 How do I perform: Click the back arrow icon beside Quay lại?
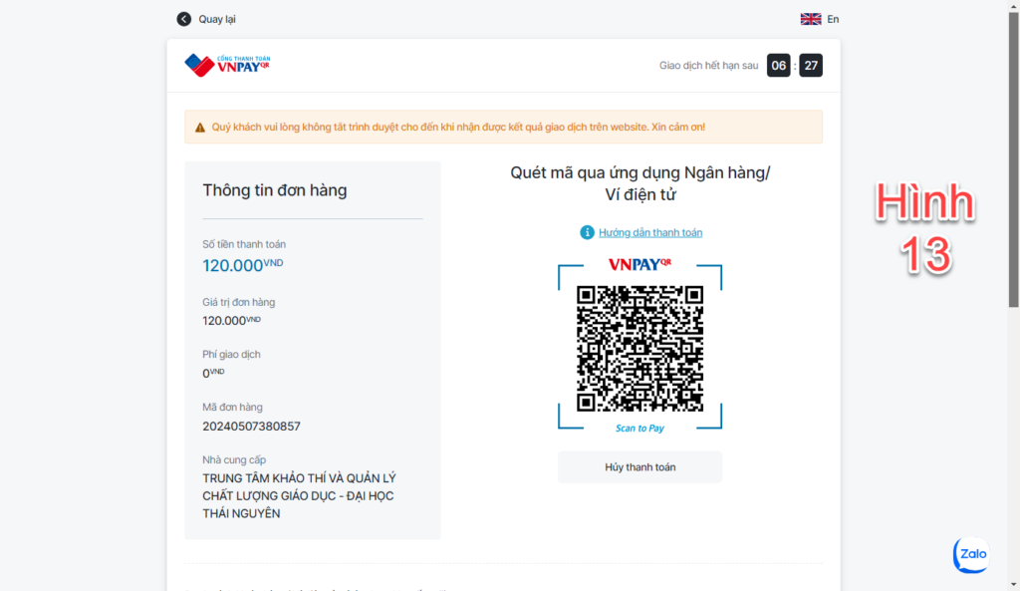184,19
